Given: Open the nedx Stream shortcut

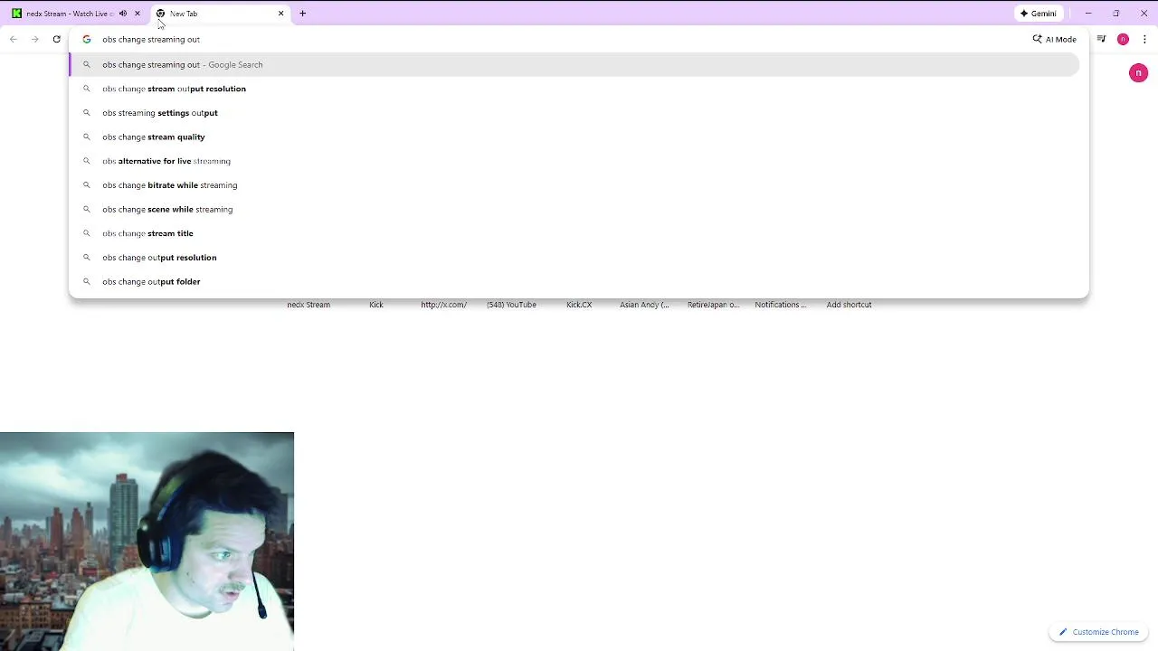Looking at the screenshot, I should click(x=308, y=305).
